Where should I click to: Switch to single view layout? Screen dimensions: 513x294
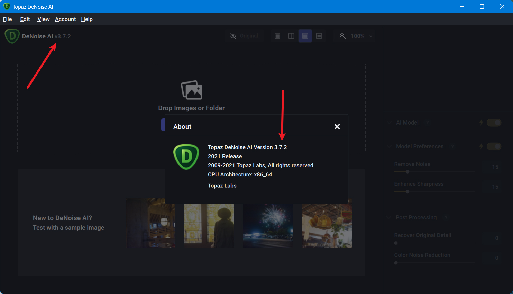[277, 36]
